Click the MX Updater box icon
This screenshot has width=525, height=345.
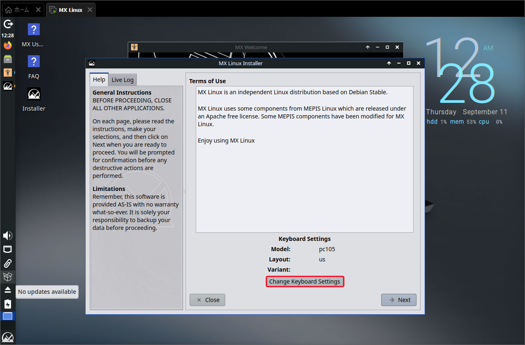[8, 277]
